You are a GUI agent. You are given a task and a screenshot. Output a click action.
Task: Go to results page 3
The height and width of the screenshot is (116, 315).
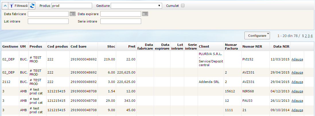[x=308, y=36]
